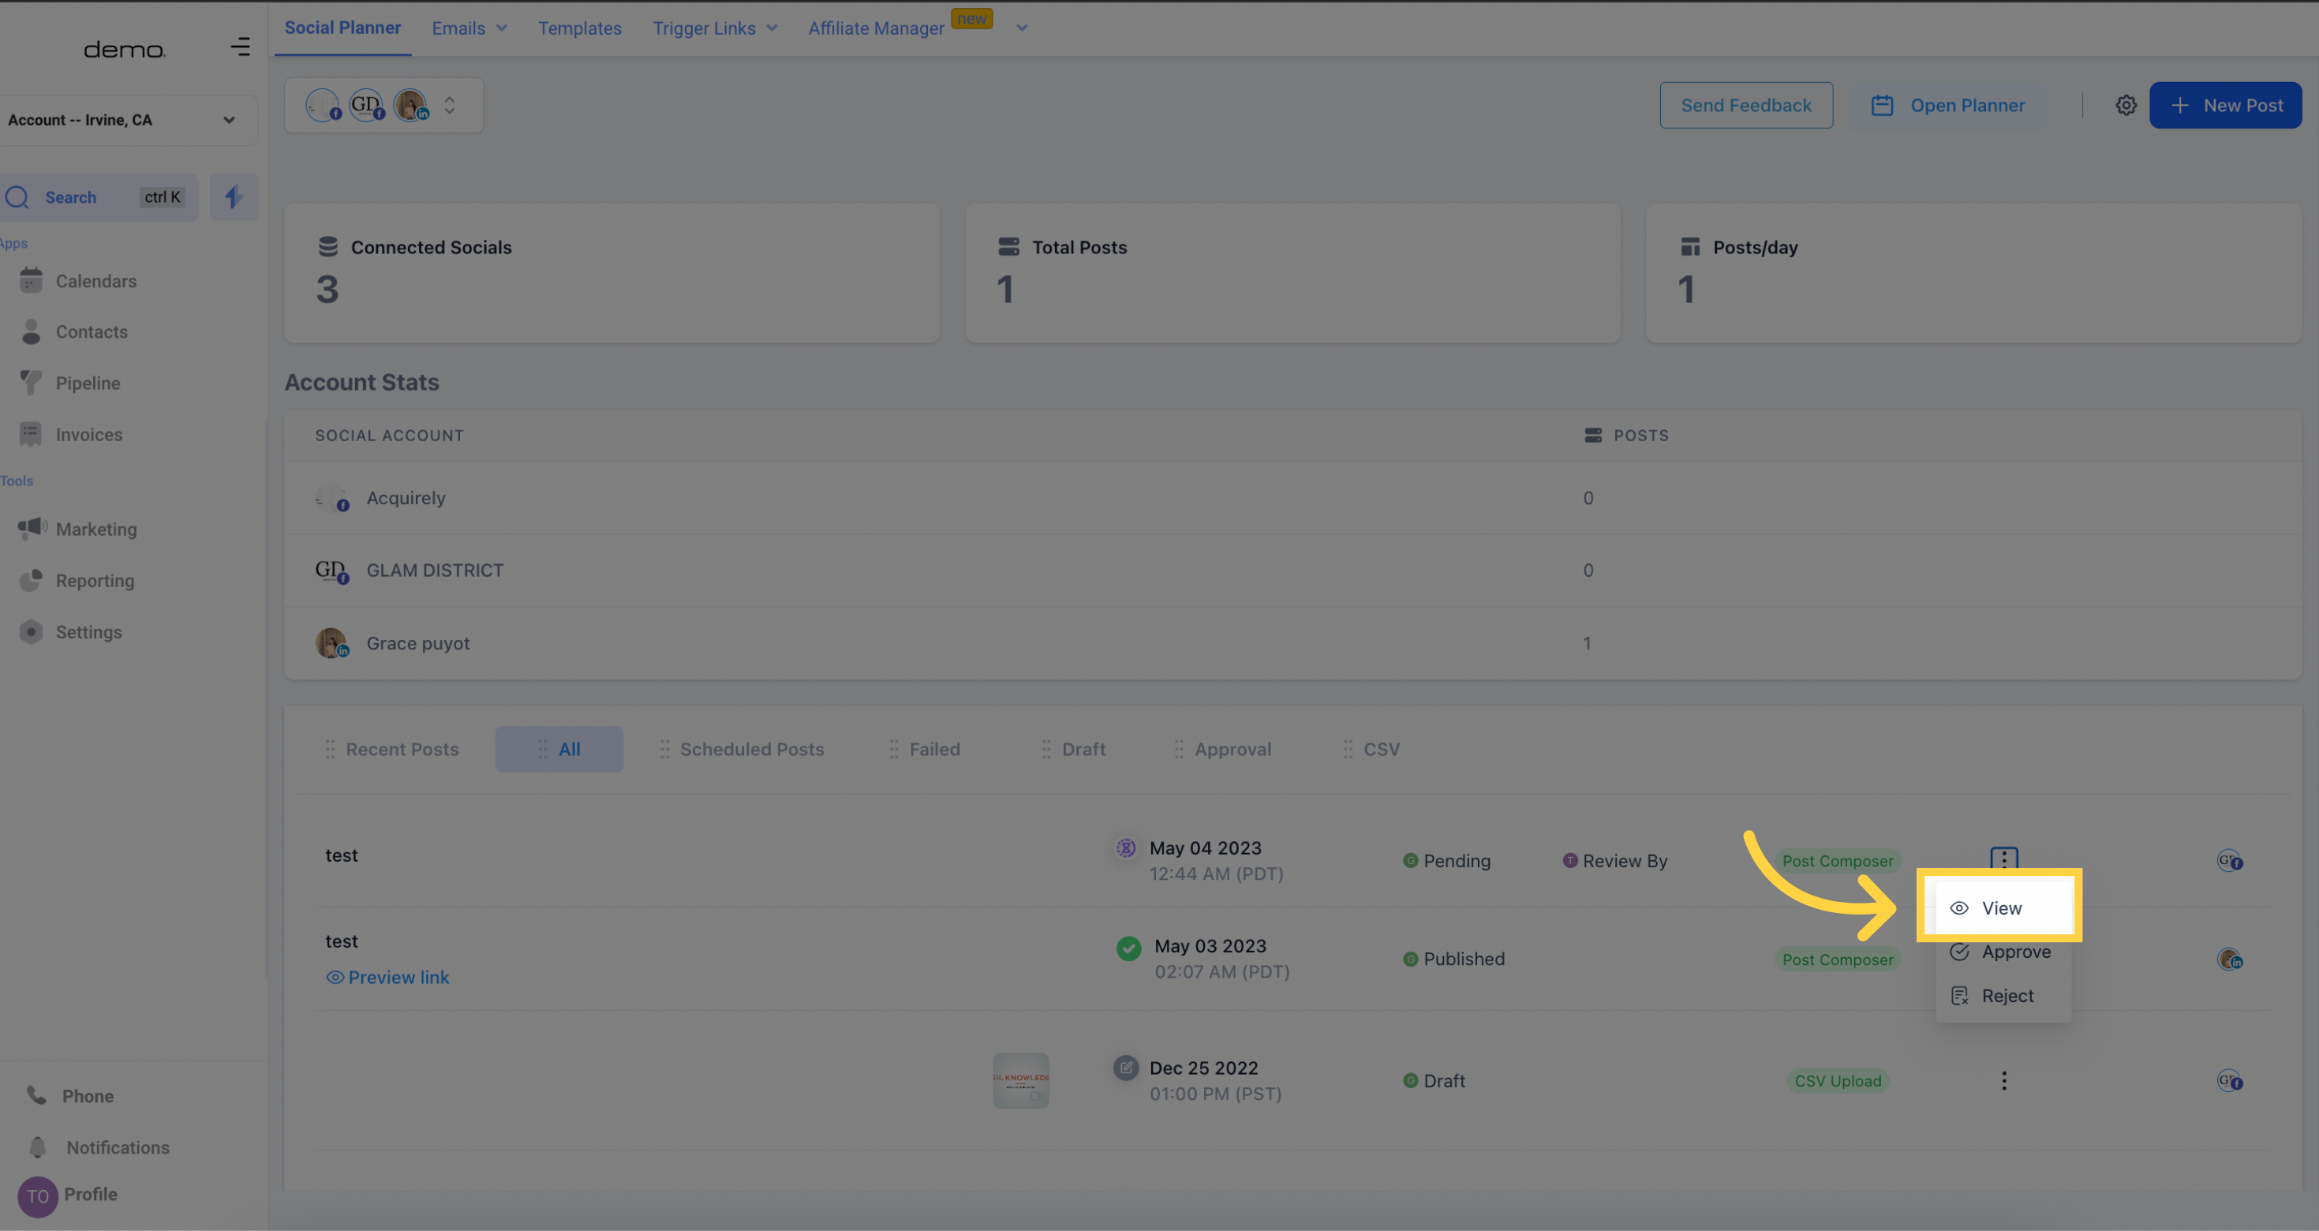
Task: Collapse the sidebar with the hamburger icon
Action: click(x=241, y=47)
